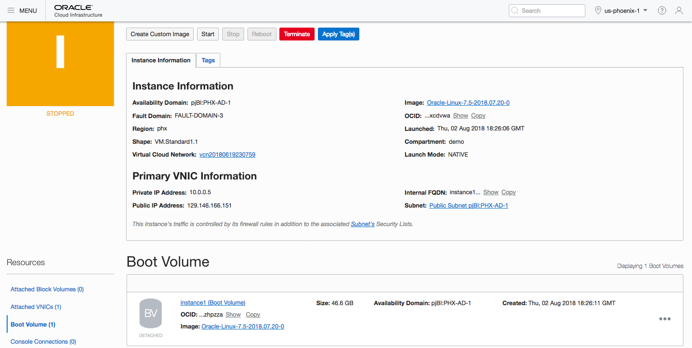This screenshot has width=692, height=348.
Task: Show the full Internal FQDN
Action: coord(491,192)
